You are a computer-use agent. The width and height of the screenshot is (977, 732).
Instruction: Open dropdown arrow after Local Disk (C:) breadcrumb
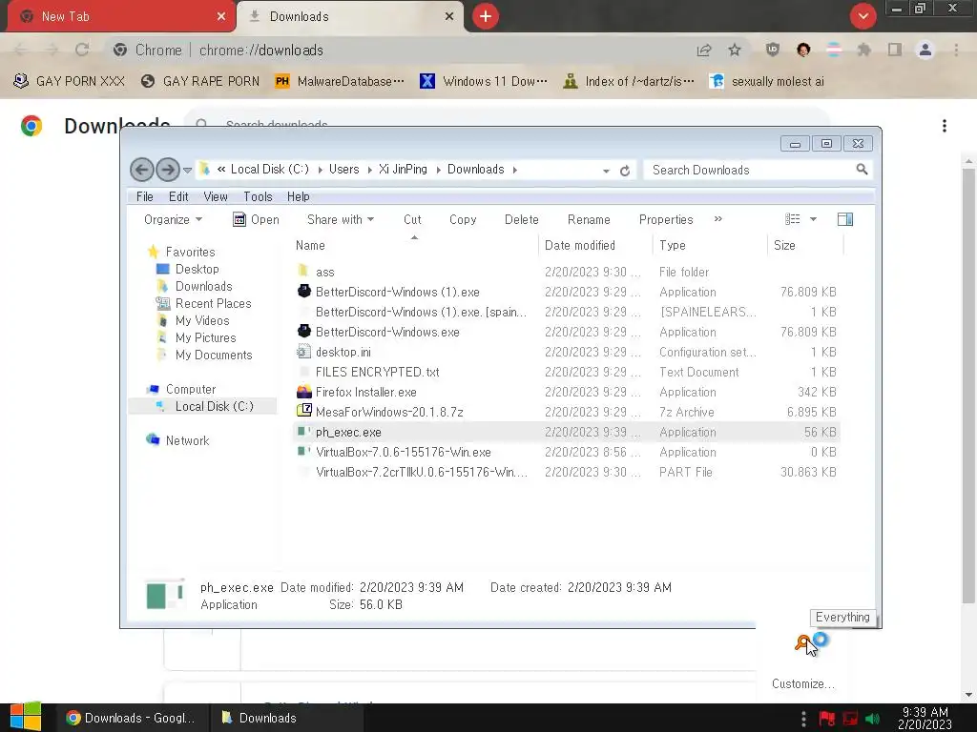pos(320,170)
